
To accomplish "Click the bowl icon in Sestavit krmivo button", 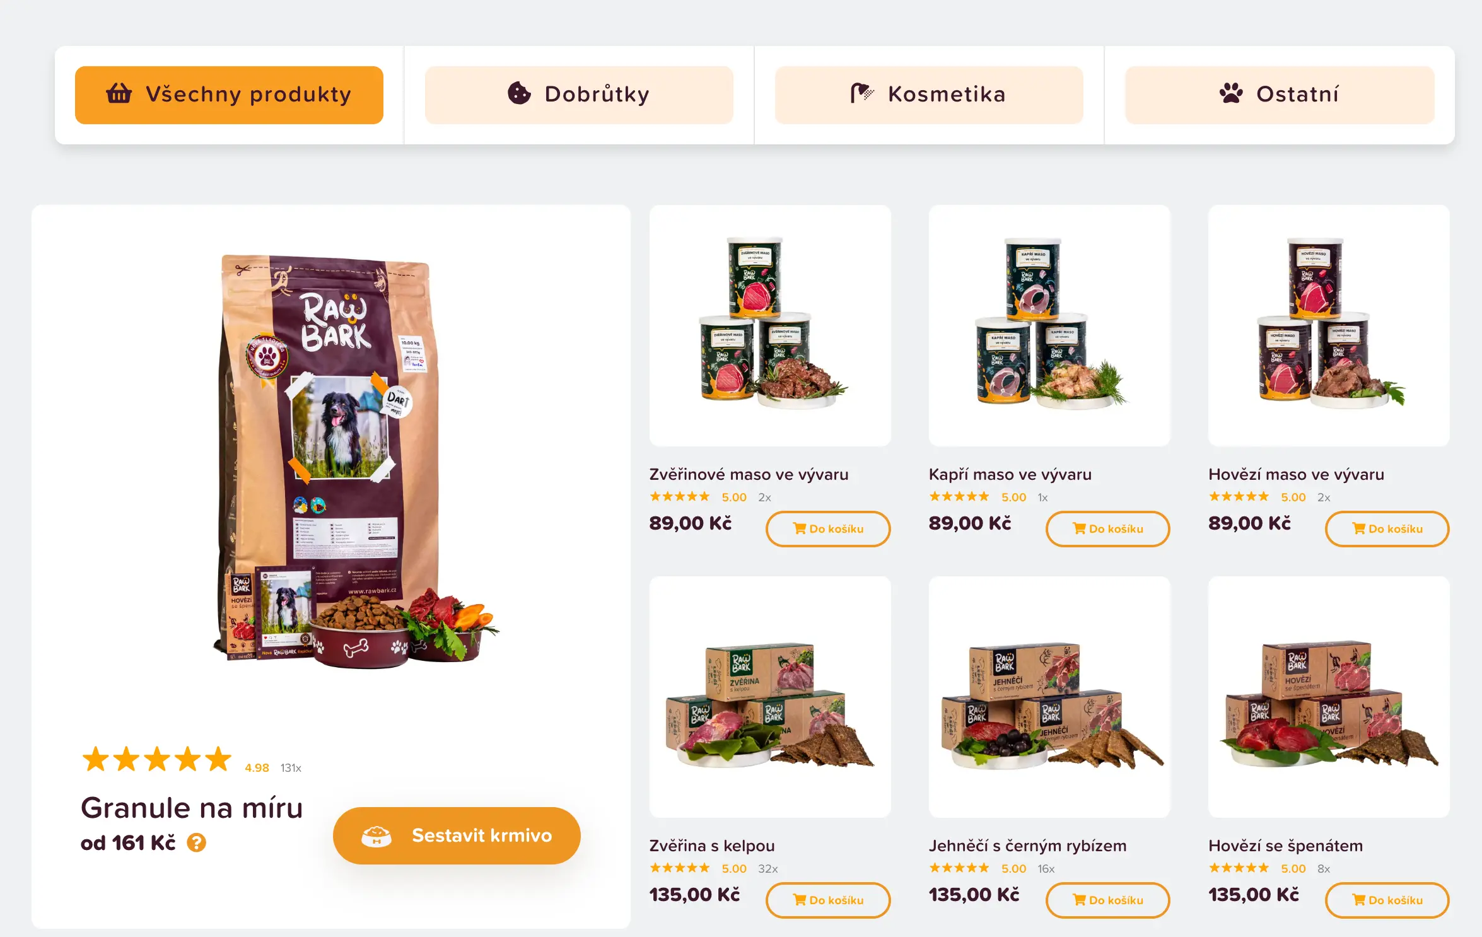I will [376, 835].
